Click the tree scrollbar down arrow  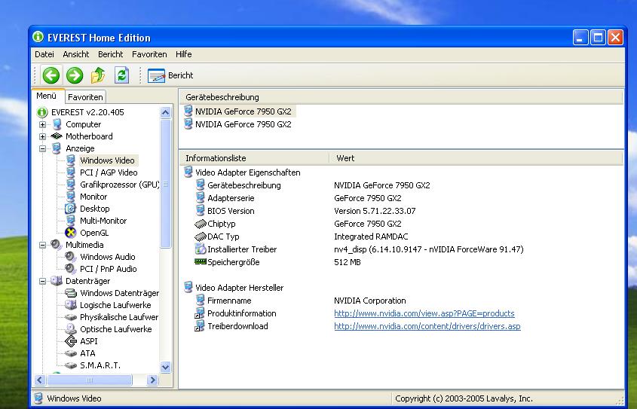click(x=165, y=368)
